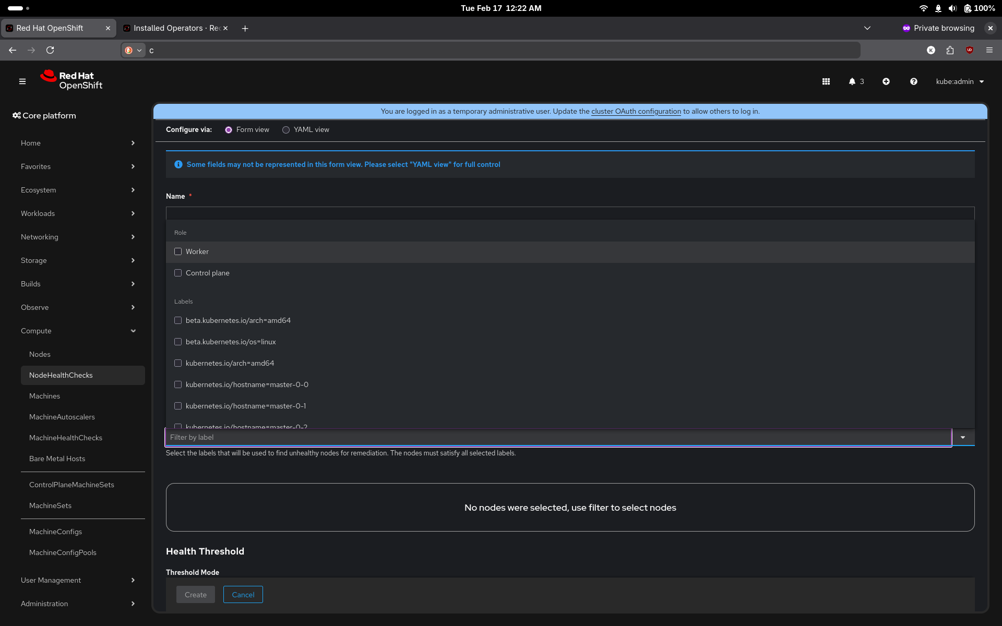Click the Red Hat OpenShift logo
This screenshot has height=626, width=1002.
pyautogui.click(x=71, y=80)
